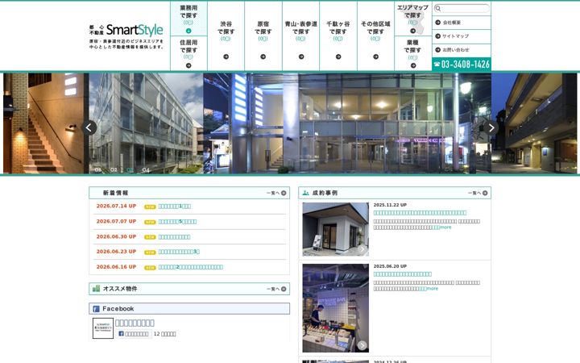Click the 成約事例 header icon

tap(305, 193)
